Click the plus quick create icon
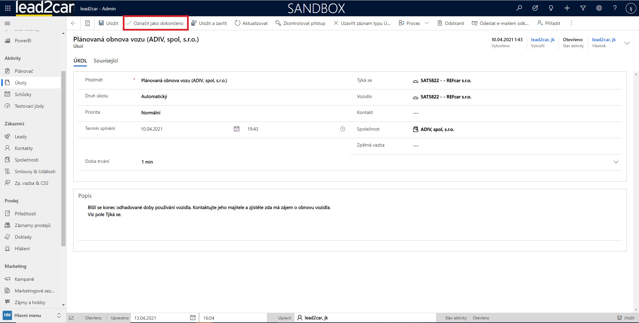 point(567,8)
